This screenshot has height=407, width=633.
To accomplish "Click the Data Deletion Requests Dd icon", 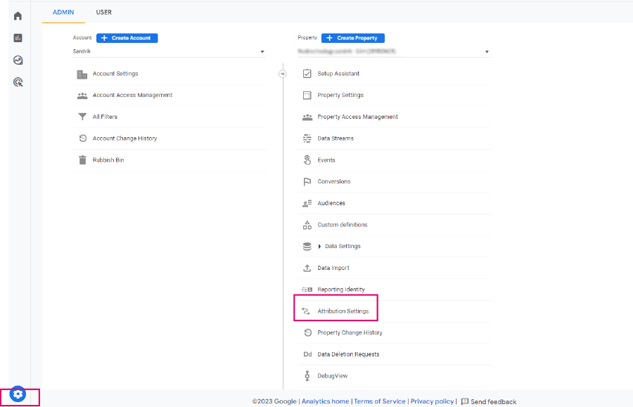I will pos(307,354).
